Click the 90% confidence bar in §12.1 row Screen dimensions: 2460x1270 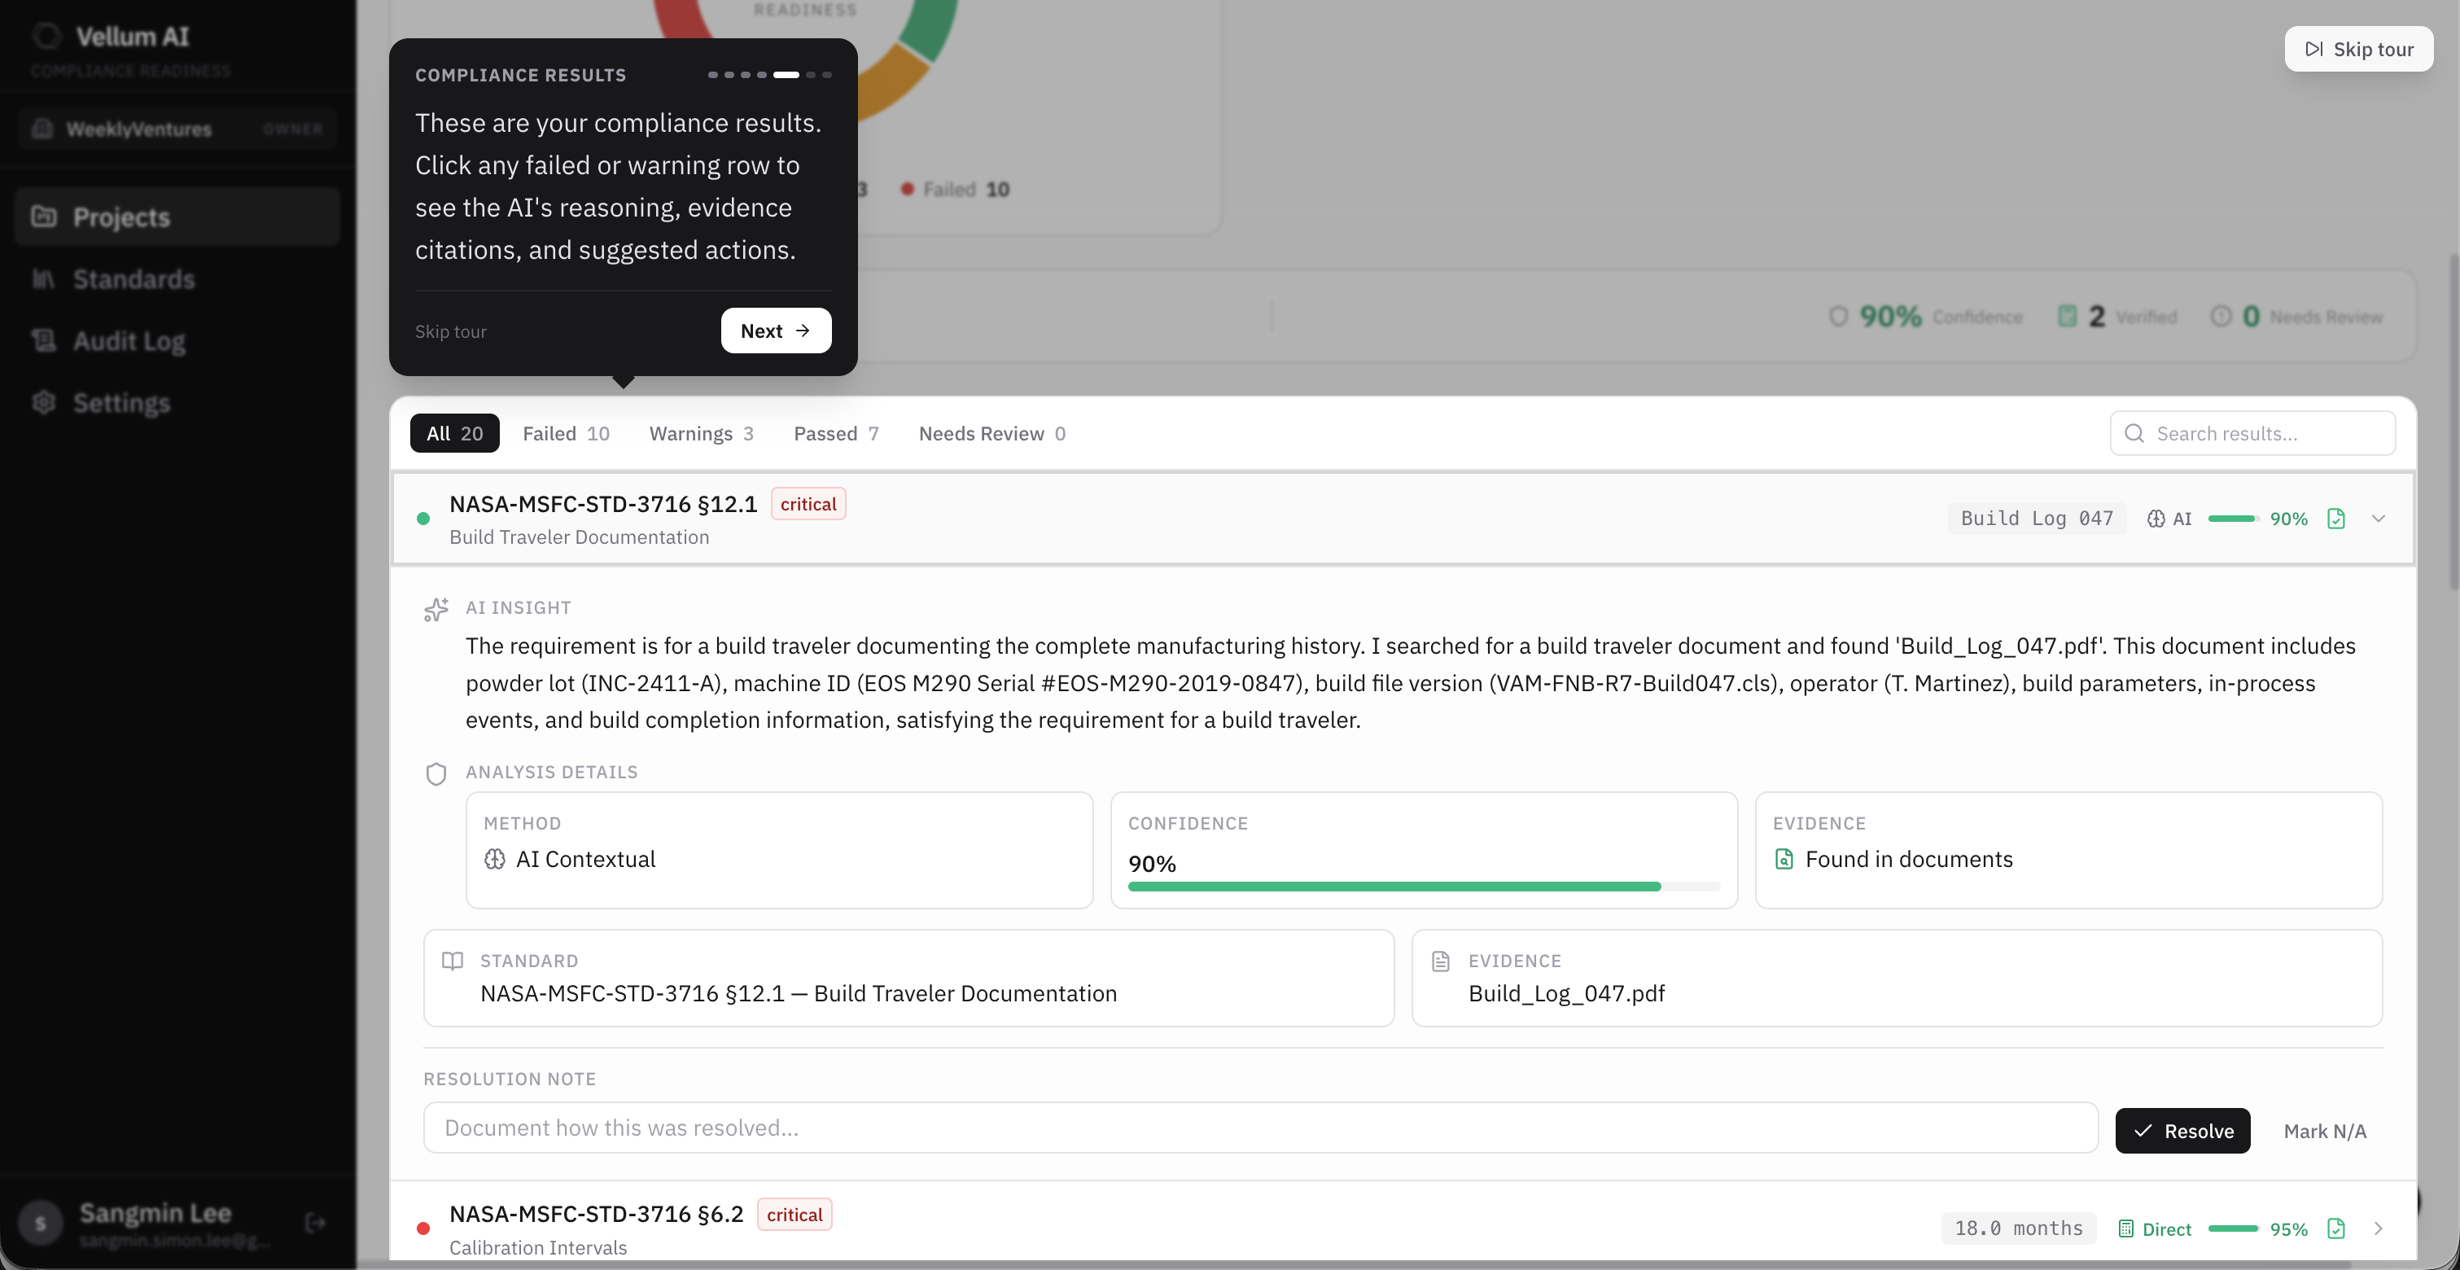click(x=2233, y=519)
